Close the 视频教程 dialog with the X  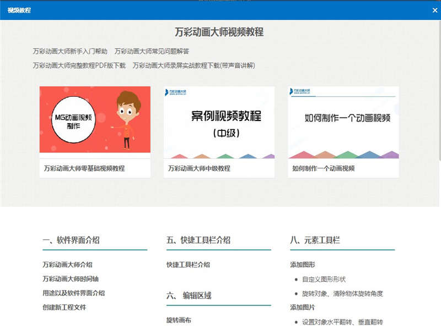435,10
